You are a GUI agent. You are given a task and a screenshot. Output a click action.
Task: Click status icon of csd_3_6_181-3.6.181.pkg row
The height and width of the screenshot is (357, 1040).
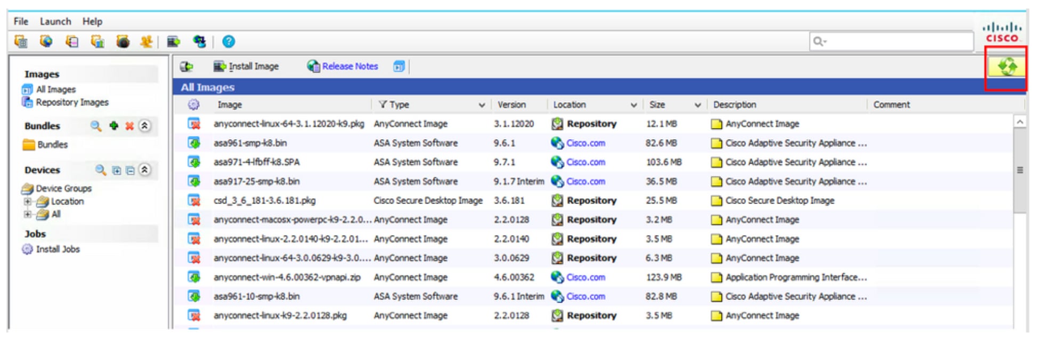tap(194, 200)
